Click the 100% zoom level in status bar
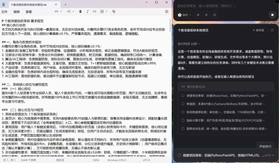This screenshot has height=163, width=279. click(96, 160)
